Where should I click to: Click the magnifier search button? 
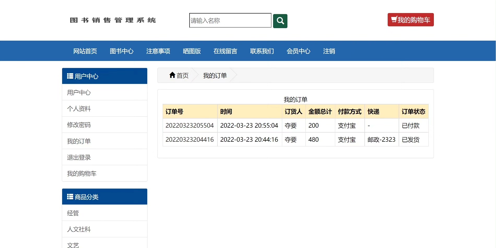(280, 21)
